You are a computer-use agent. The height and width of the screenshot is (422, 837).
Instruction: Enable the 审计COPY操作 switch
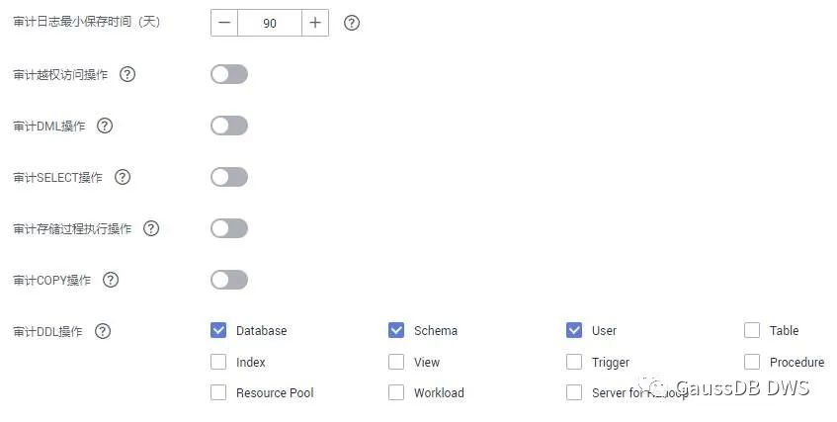coord(229,280)
